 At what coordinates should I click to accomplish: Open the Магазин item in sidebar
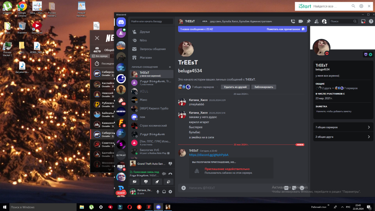[145, 58]
